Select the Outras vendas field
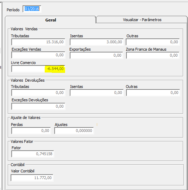Screen dimensions: 188x190 click(x=153, y=42)
